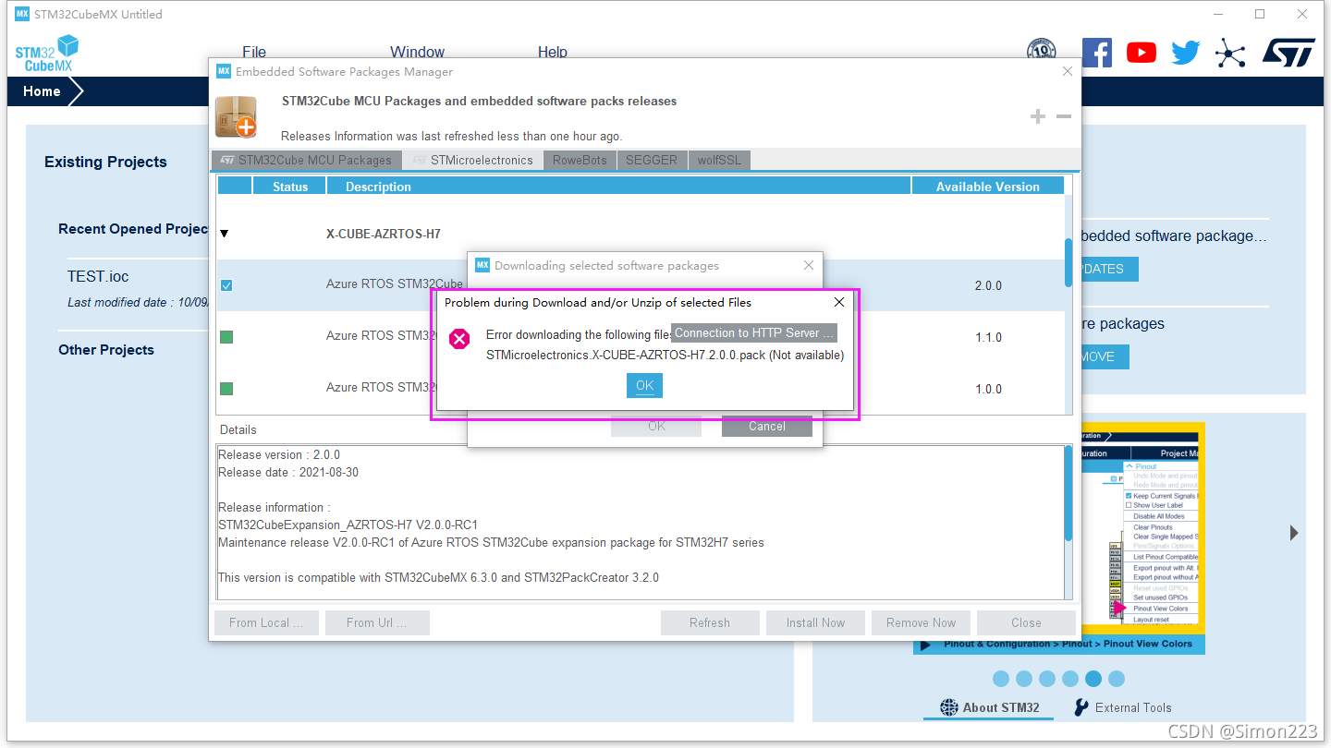The height and width of the screenshot is (748, 1331).
Task: Click the greyed OK button in Downloading dialog
Action: (656, 426)
